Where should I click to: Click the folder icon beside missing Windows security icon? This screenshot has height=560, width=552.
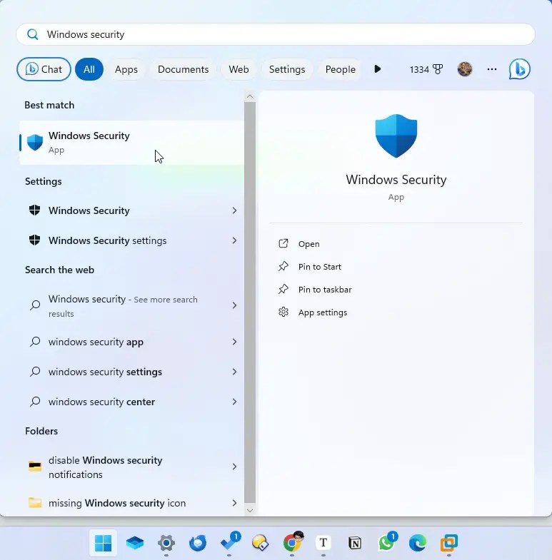pyautogui.click(x=35, y=502)
